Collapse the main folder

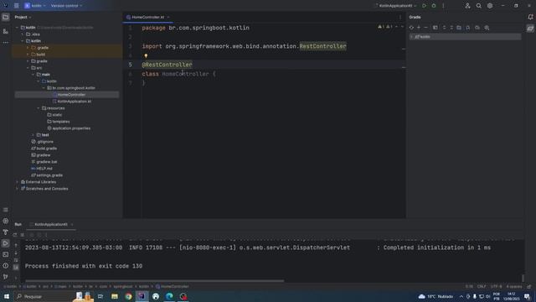click(x=33, y=75)
